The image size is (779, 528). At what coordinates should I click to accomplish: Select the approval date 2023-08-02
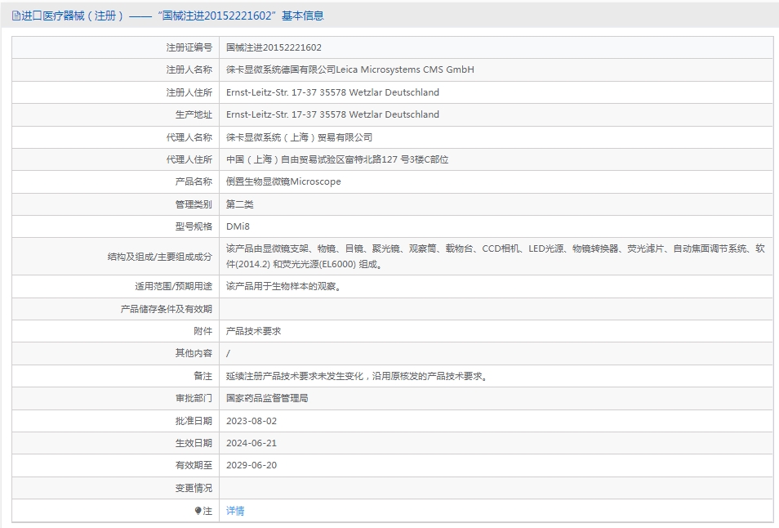[252, 421]
